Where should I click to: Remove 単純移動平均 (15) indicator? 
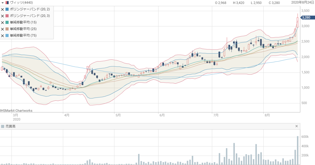click(2, 22)
